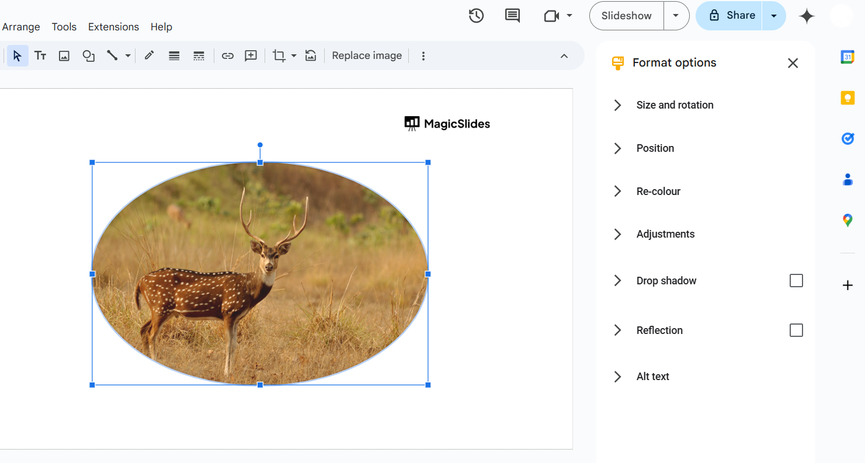Image resolution: width=865 pixels, height=463 pixels.
Task: Open the Extensions menu
Action: coord(113,27)
